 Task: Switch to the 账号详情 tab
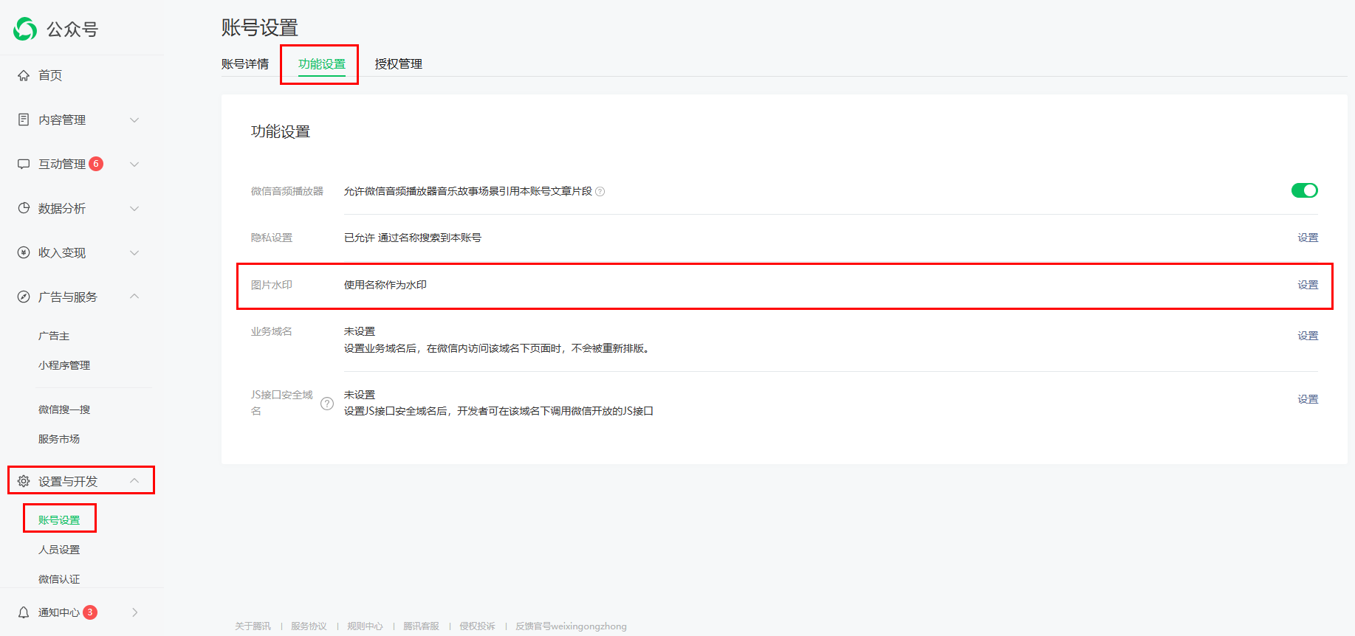tap(245, 64)
